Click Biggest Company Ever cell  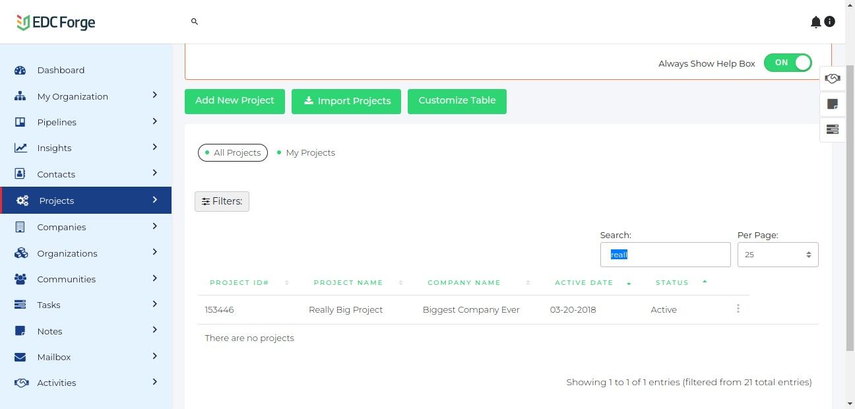click(x=471, y=309)
